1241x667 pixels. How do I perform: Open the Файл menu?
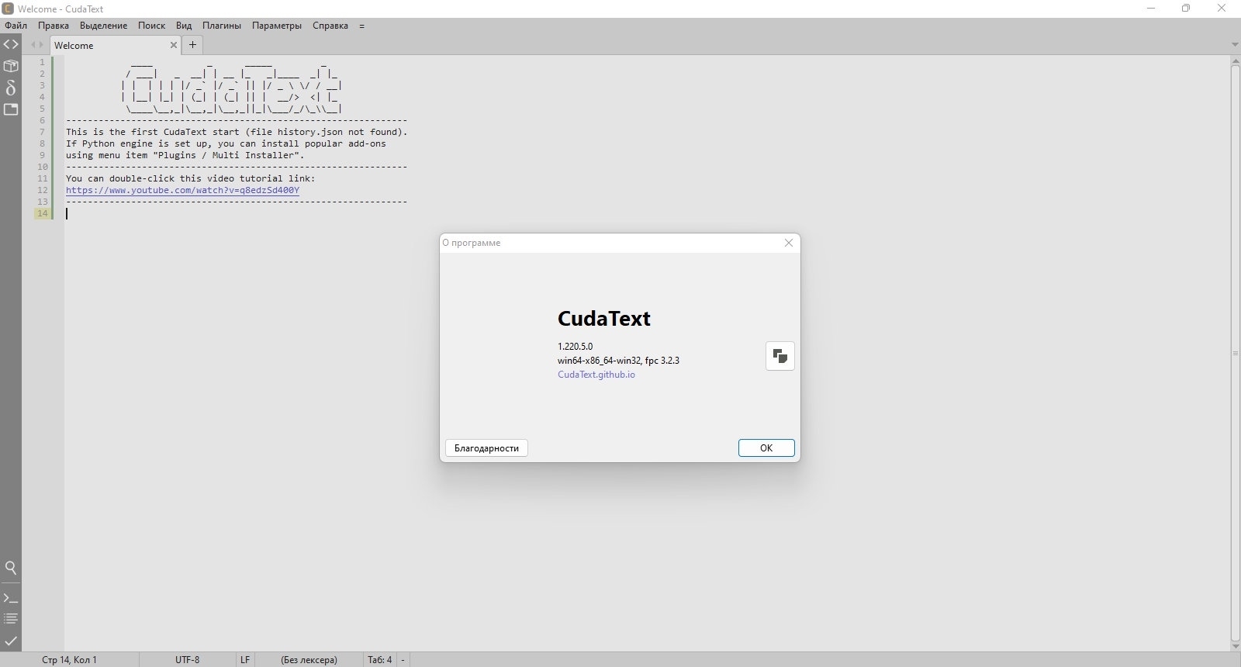[16, 26]
